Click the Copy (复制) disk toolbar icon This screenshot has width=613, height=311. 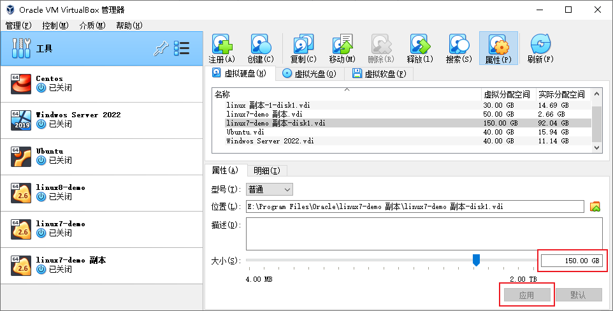303,48
